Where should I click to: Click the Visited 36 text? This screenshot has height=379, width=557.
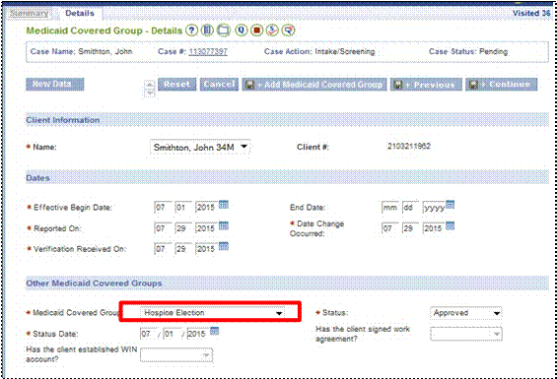(x=531, y=13)
